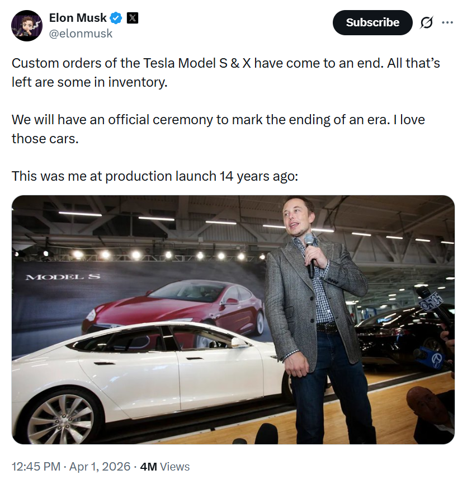Image resolution: width=467 pixels, height=484 pixels.
Task: Open the three-dot more options menu
Action: tap(447, 22)
